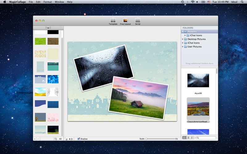The width and height of the screenshot is (247, 154).
Task: Open the Format menu
Action: pos(48,2)
